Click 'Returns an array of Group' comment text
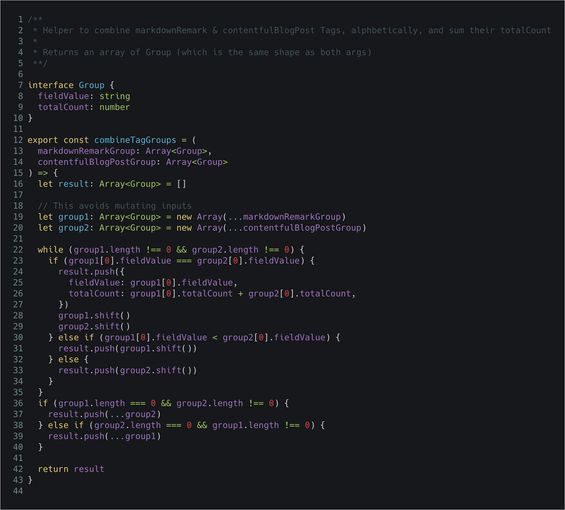This screenshot has width=565, height=510. coord(107,52)
